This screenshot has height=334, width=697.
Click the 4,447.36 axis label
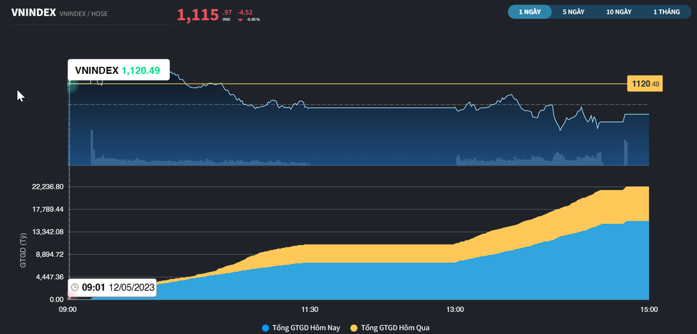click(49, 277)
